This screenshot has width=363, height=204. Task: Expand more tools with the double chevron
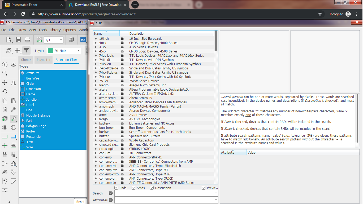point(9,202)
